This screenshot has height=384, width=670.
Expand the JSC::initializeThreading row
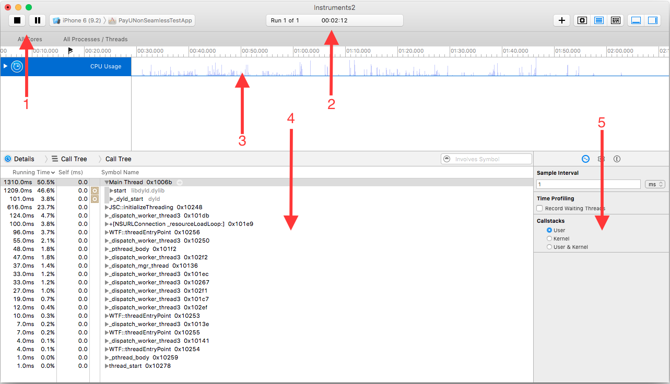coord(107,207)
